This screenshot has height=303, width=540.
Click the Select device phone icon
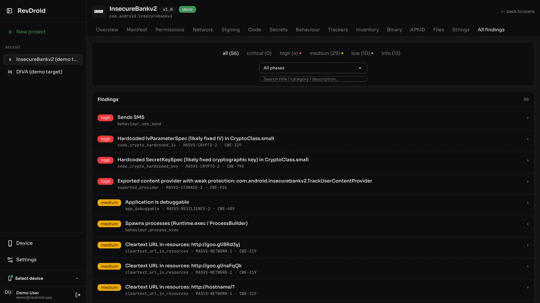pos(10,278)
